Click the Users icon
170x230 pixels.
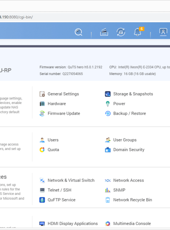click(42, 140)
